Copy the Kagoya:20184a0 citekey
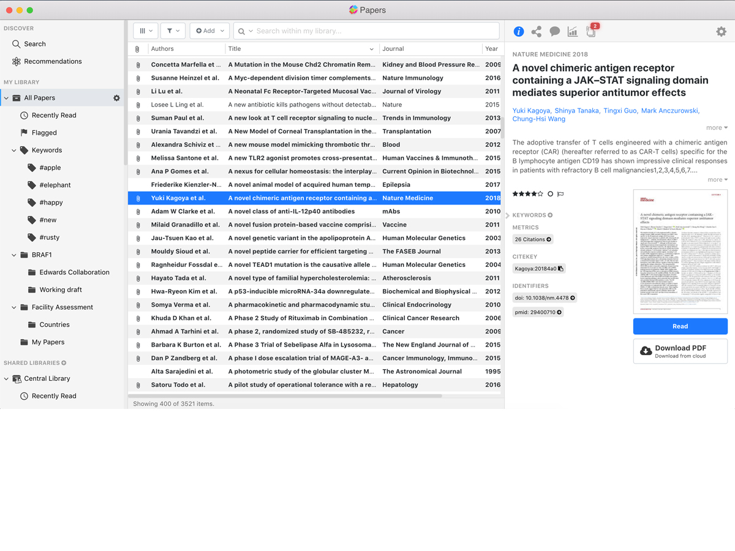The height and width of the screenshot is (551, 735). click(x=560, y=268)
